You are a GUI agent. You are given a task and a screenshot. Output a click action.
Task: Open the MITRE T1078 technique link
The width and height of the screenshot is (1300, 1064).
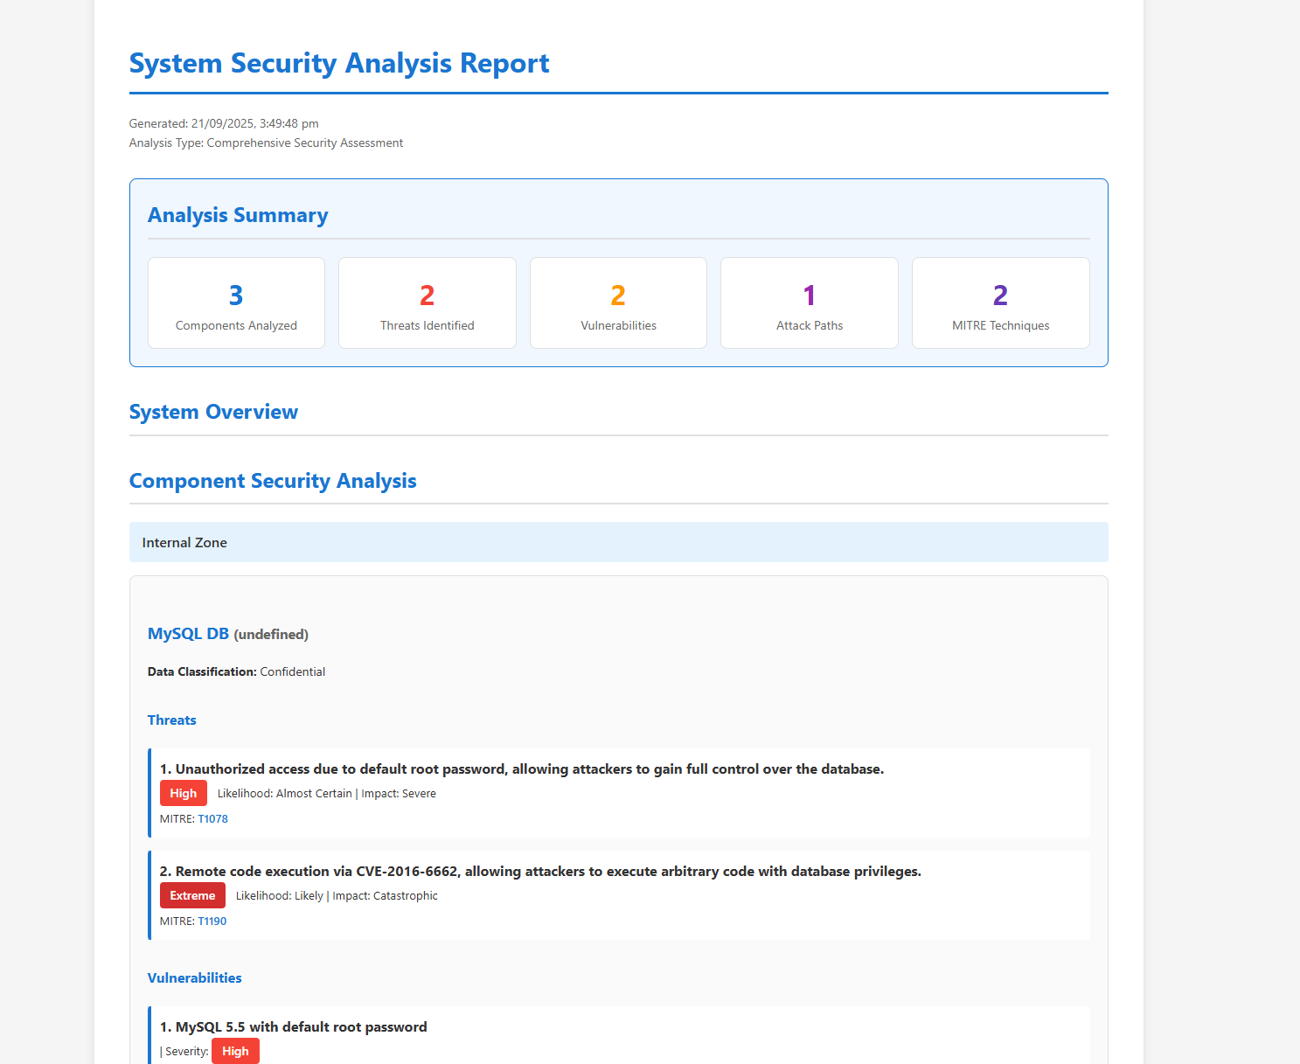[x=212, y=818]
